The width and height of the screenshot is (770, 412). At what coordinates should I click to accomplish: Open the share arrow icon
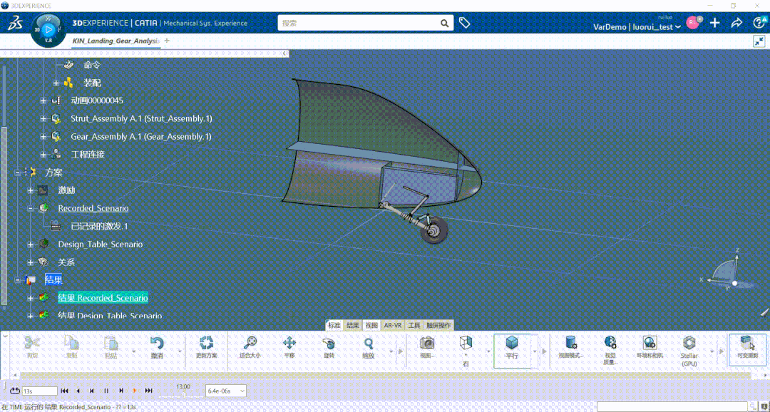[736, 23]
